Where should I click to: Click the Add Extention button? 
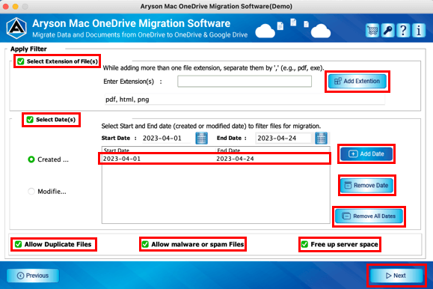(x=357, y=82)
